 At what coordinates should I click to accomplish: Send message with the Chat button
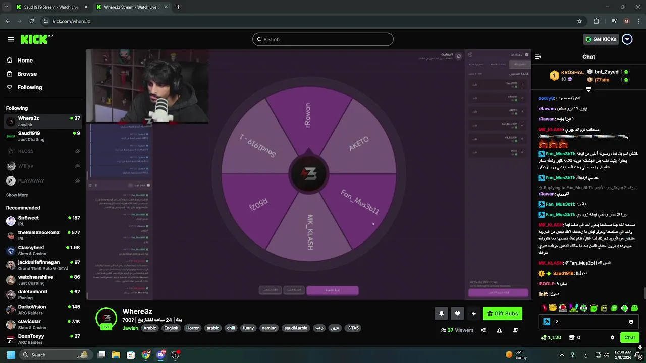click(629, 337)
